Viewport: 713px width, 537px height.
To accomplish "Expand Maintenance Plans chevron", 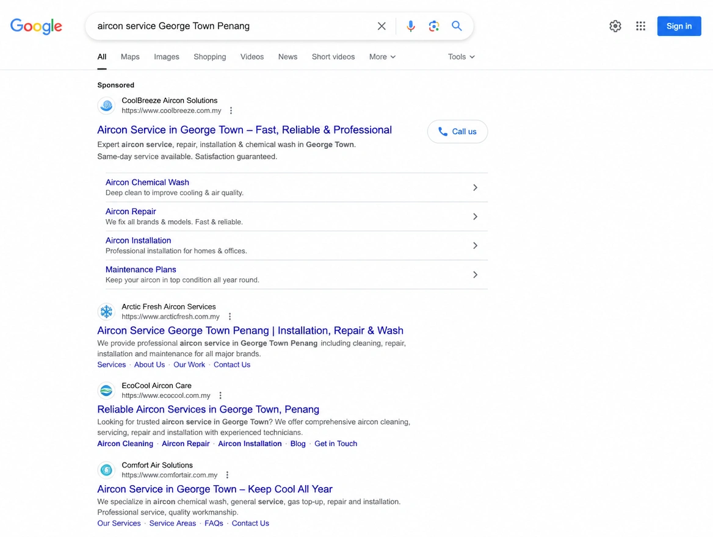I will pos(475,275).
